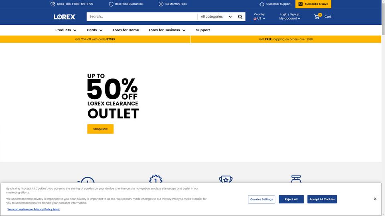The height and width of the screenshot is (216, 385).
Task: Open the Support menu item
Action: 203,30
